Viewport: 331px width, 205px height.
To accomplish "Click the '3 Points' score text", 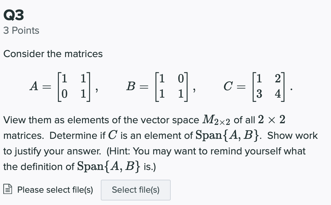I will point(21,30).
